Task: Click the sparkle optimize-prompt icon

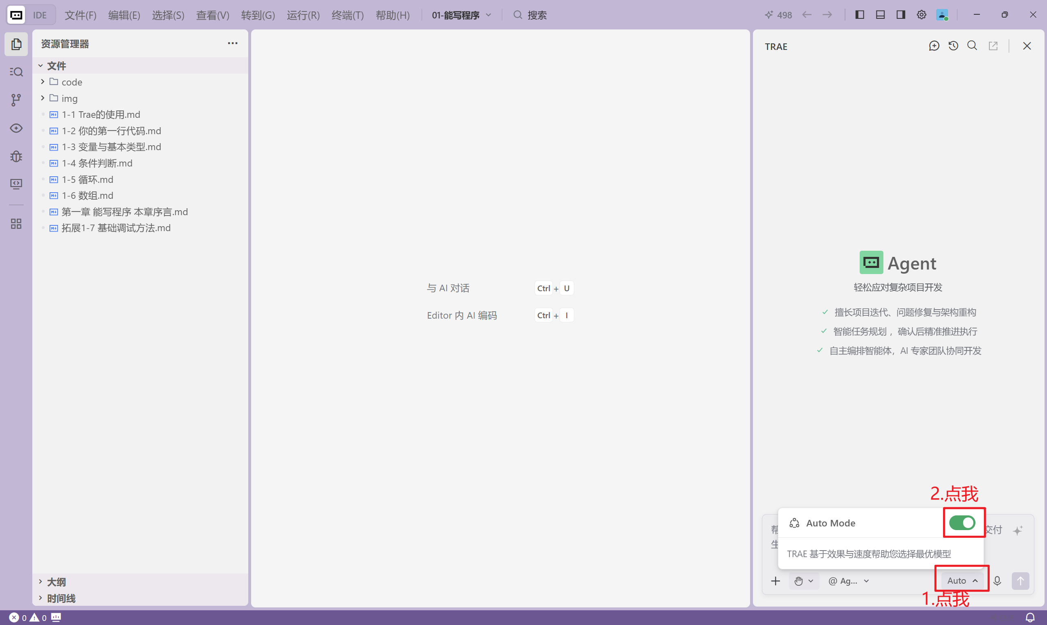Action: [x=1018, y=530]
